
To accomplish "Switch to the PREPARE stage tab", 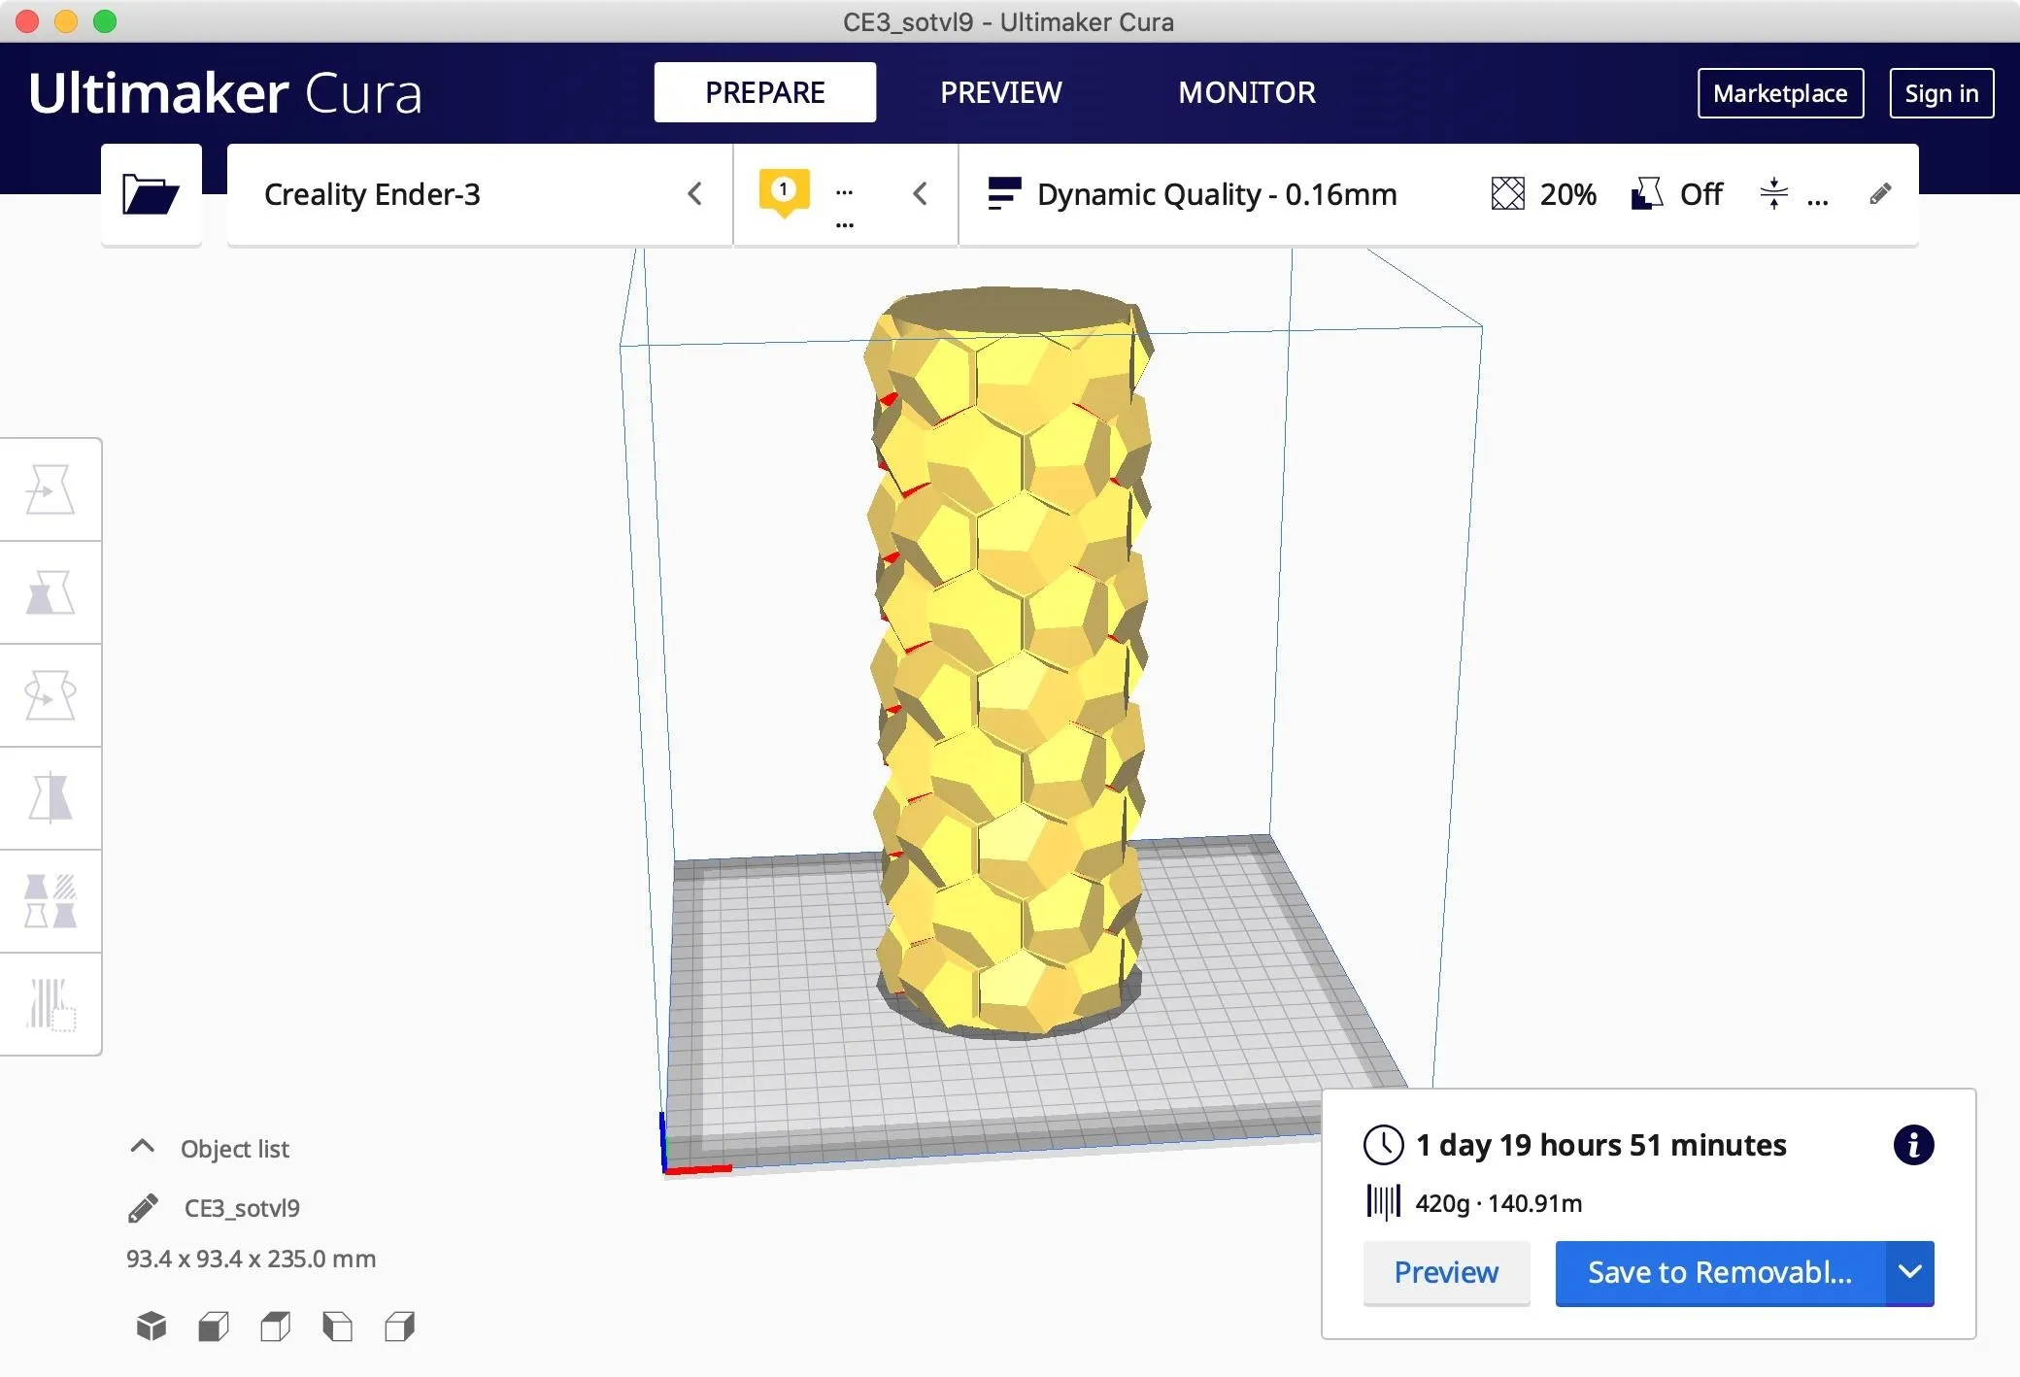I will point(764,92).
